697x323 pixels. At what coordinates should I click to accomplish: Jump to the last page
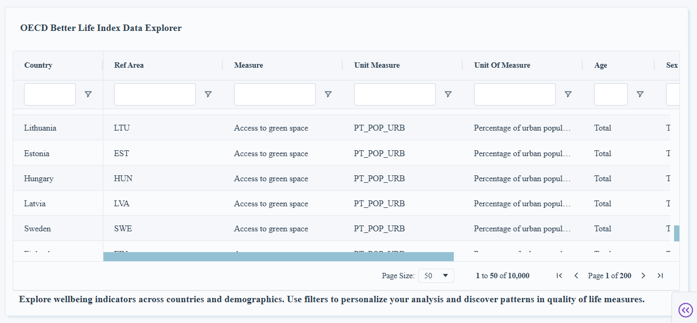tap(660, 276)
